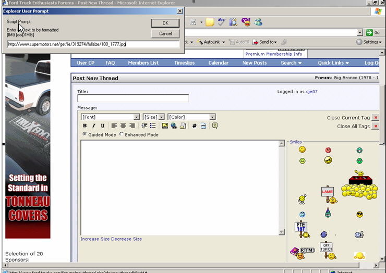Viewport: 386px width, 273px height.
Task: Click the Edit with Word icon
Action: [x=193, y=22]
